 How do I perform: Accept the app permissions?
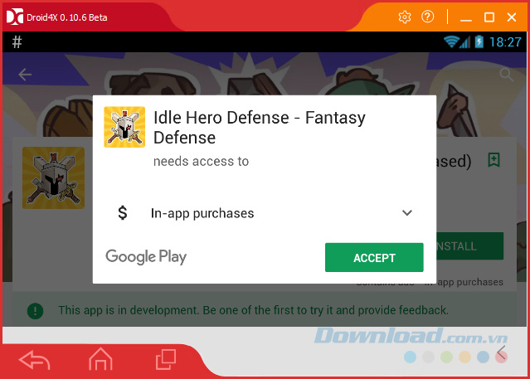pyautogui.click(x=374, y=257)
